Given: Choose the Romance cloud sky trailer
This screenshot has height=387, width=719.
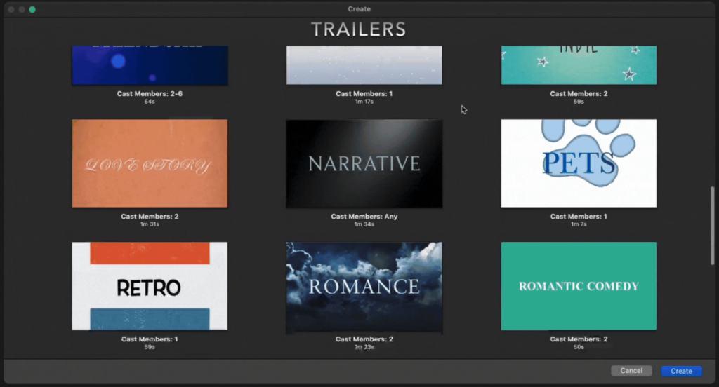Looking at the screenshot, I should [x=364, y=286].
